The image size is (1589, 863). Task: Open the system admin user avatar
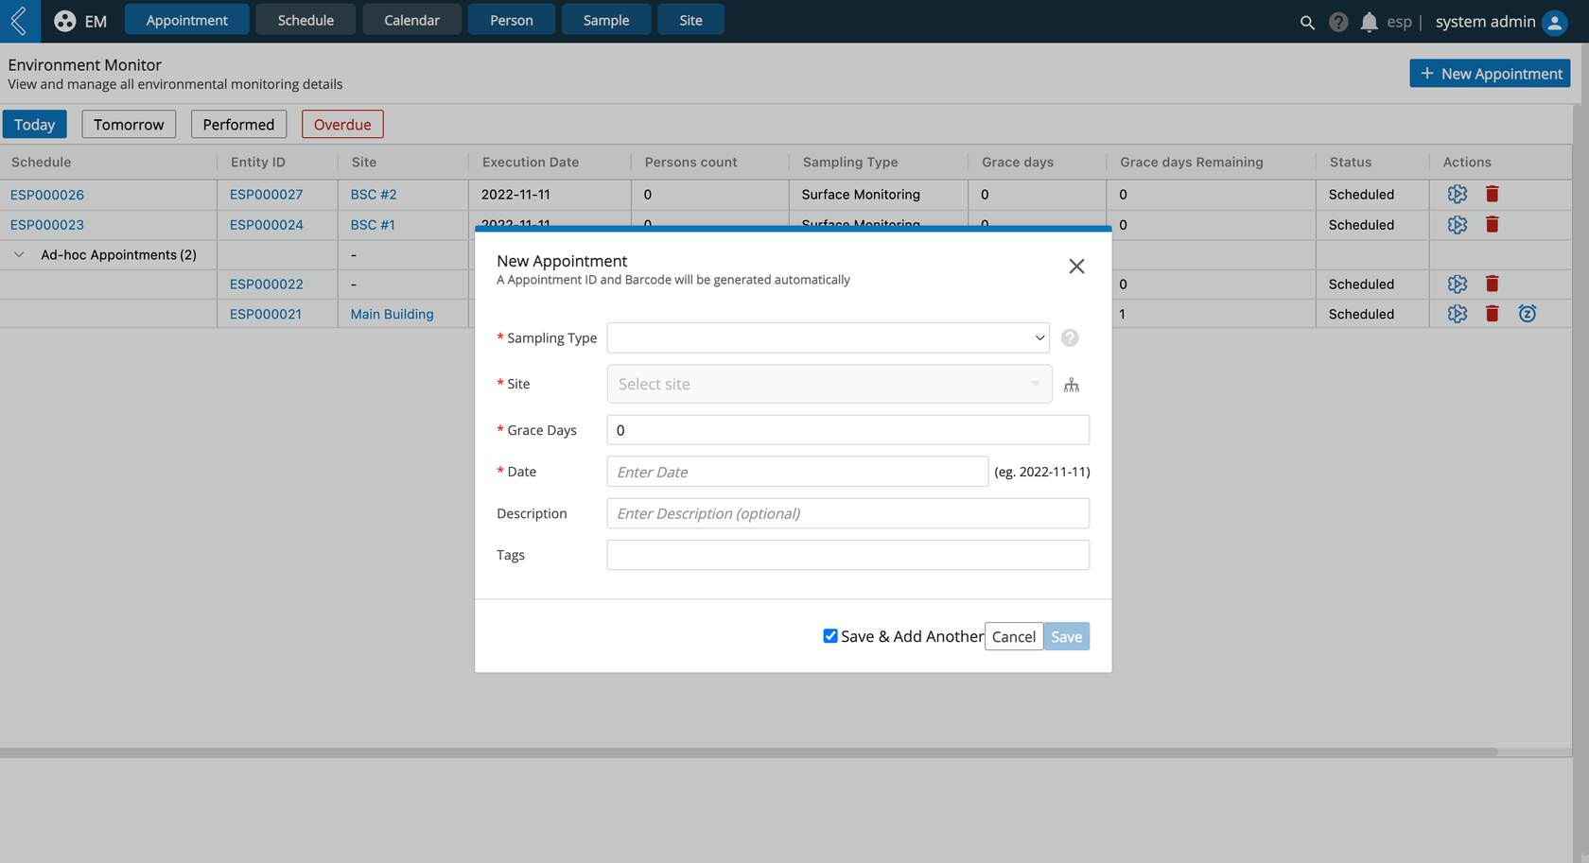pos(1555,22)
